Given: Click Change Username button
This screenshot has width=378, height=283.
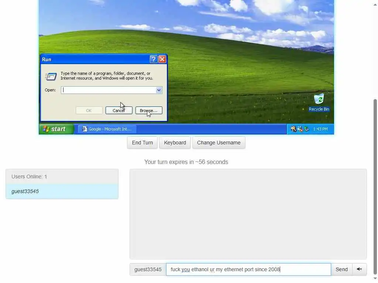Looking at the screenshot, I should (219, 143).
